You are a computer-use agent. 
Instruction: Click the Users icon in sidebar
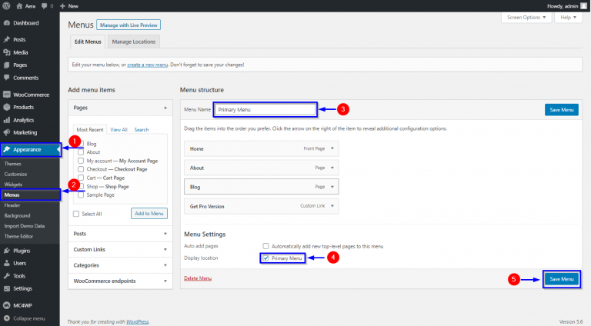[7, 263]
